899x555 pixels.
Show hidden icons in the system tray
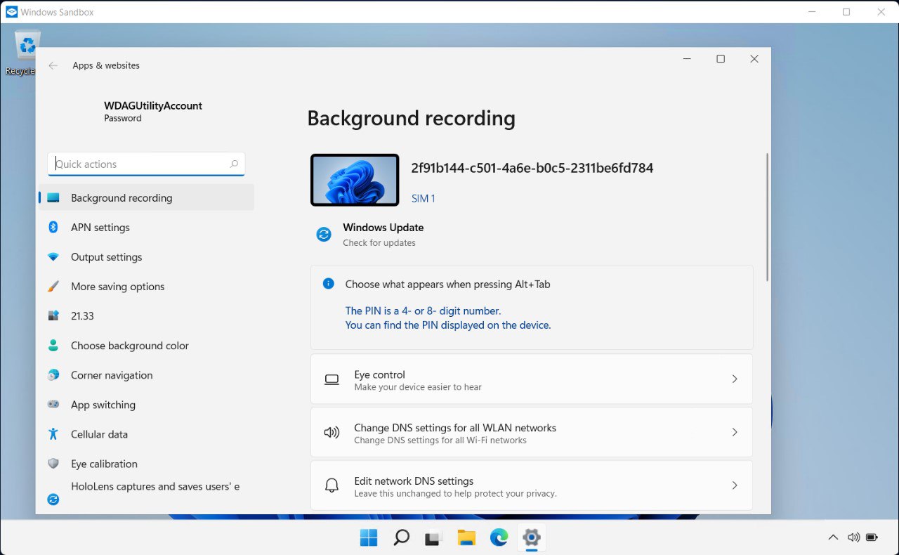pyautogui.click(x=833, y=537)
